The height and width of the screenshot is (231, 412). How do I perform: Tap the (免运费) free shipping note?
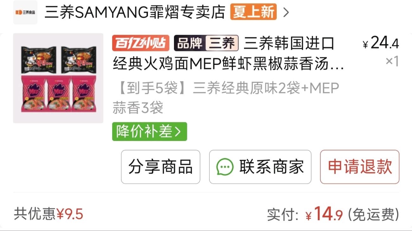(x=373, y=215)
